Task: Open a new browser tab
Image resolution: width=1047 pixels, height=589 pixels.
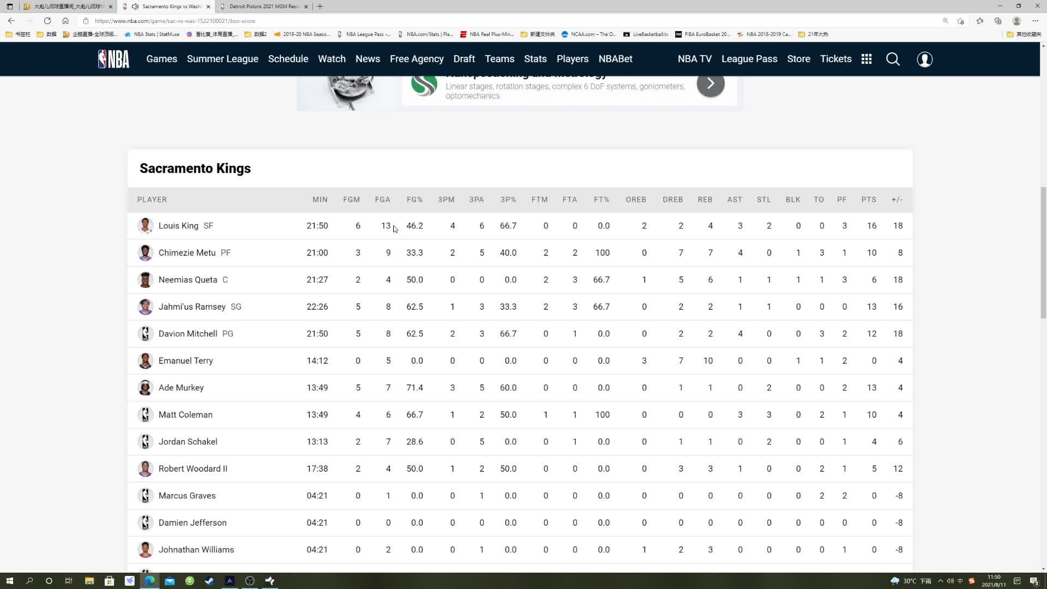Action: tap(320, 7)
